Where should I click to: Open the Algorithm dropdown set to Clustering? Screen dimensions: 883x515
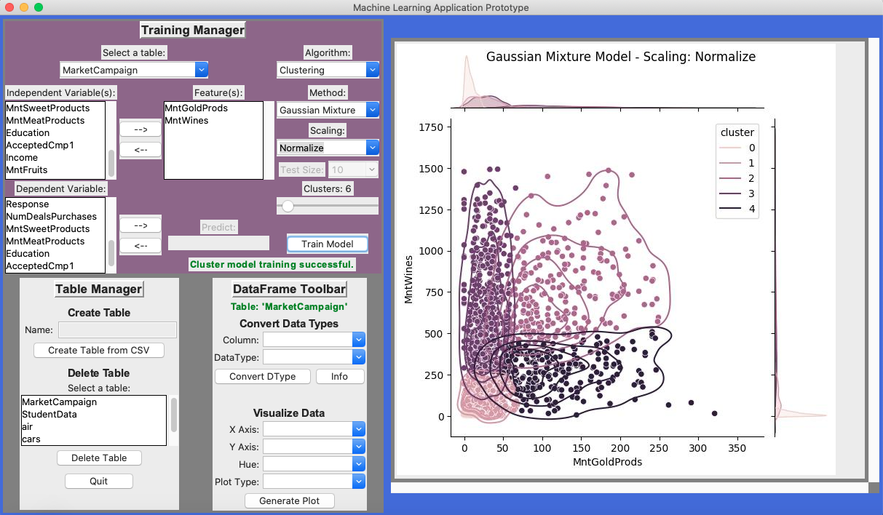(x=328, y=70)
